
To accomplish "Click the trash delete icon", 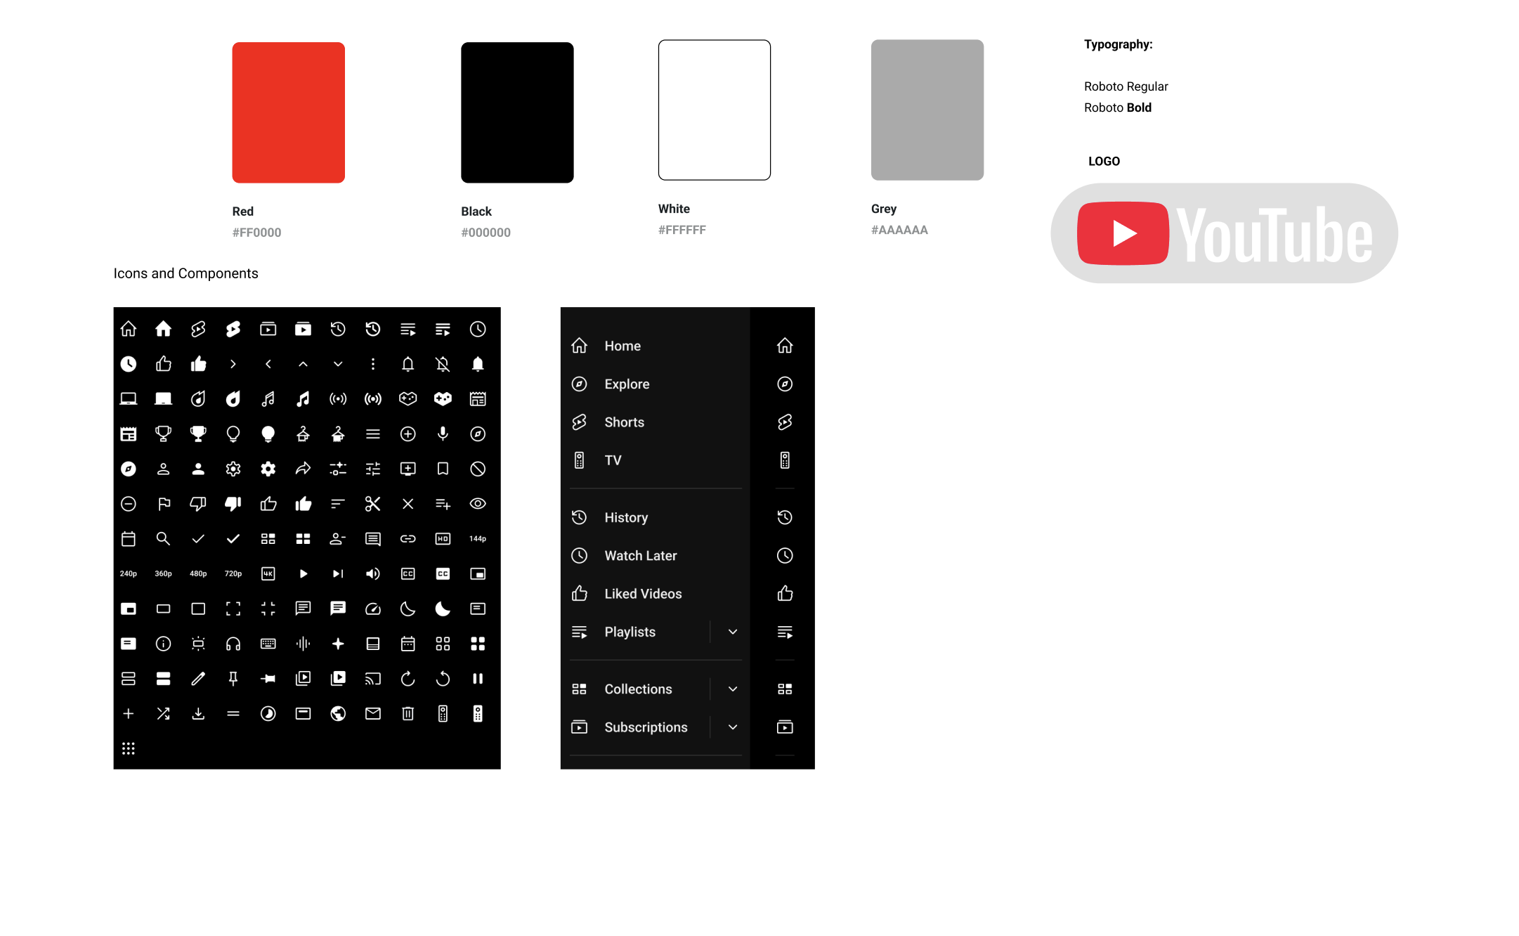I will [408, 714].
